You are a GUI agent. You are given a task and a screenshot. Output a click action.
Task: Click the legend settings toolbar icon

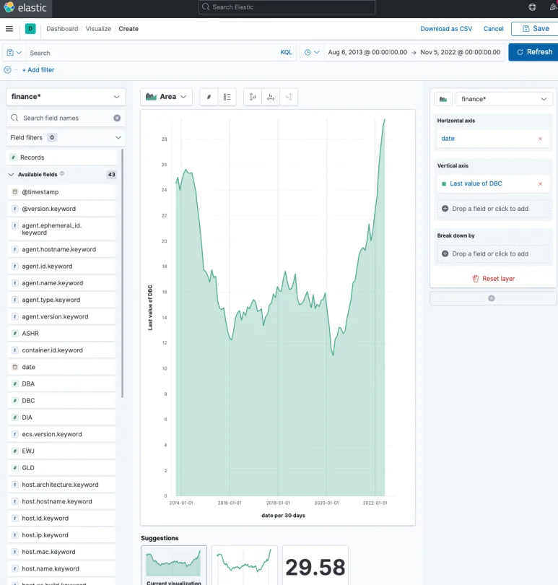227,97
